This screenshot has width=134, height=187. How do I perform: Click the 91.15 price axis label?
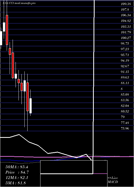click(x=125, y=72)
